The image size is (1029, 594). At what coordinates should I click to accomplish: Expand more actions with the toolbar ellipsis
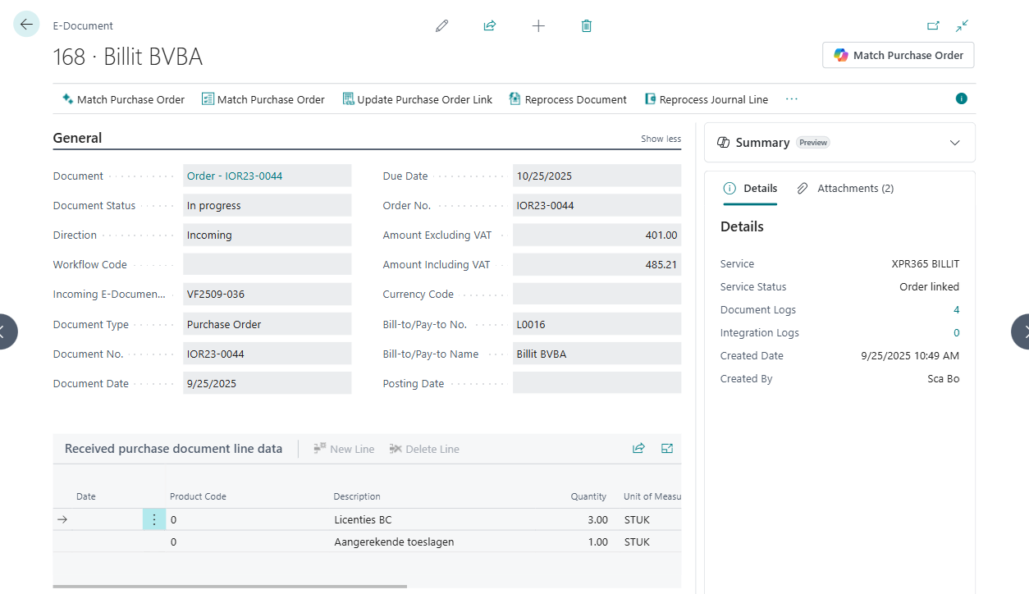[x=791, y=98]
